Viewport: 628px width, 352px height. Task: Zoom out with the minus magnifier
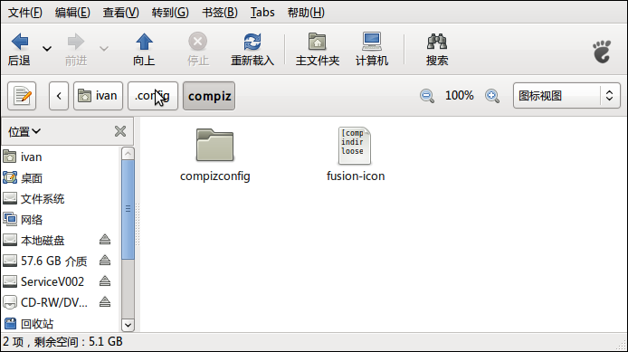click(x=427, y=96)
